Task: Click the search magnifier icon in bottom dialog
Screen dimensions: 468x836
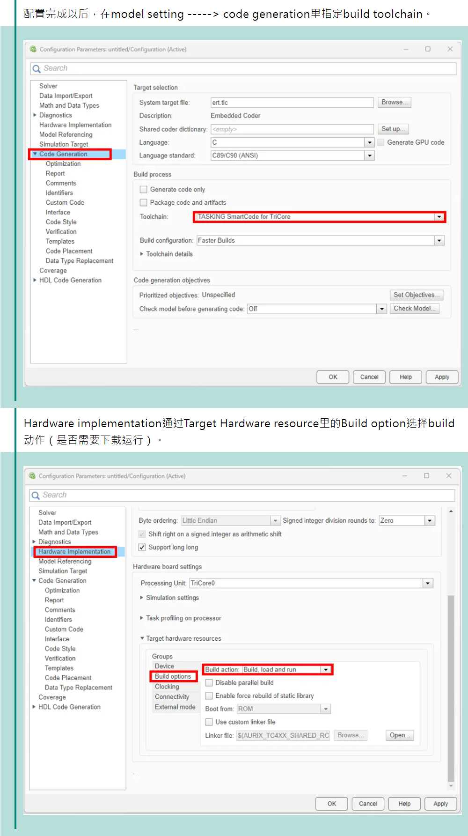Action: (36, 496)
